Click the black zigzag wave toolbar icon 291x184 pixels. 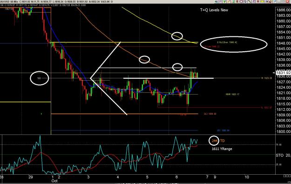[x=266, y=2]
